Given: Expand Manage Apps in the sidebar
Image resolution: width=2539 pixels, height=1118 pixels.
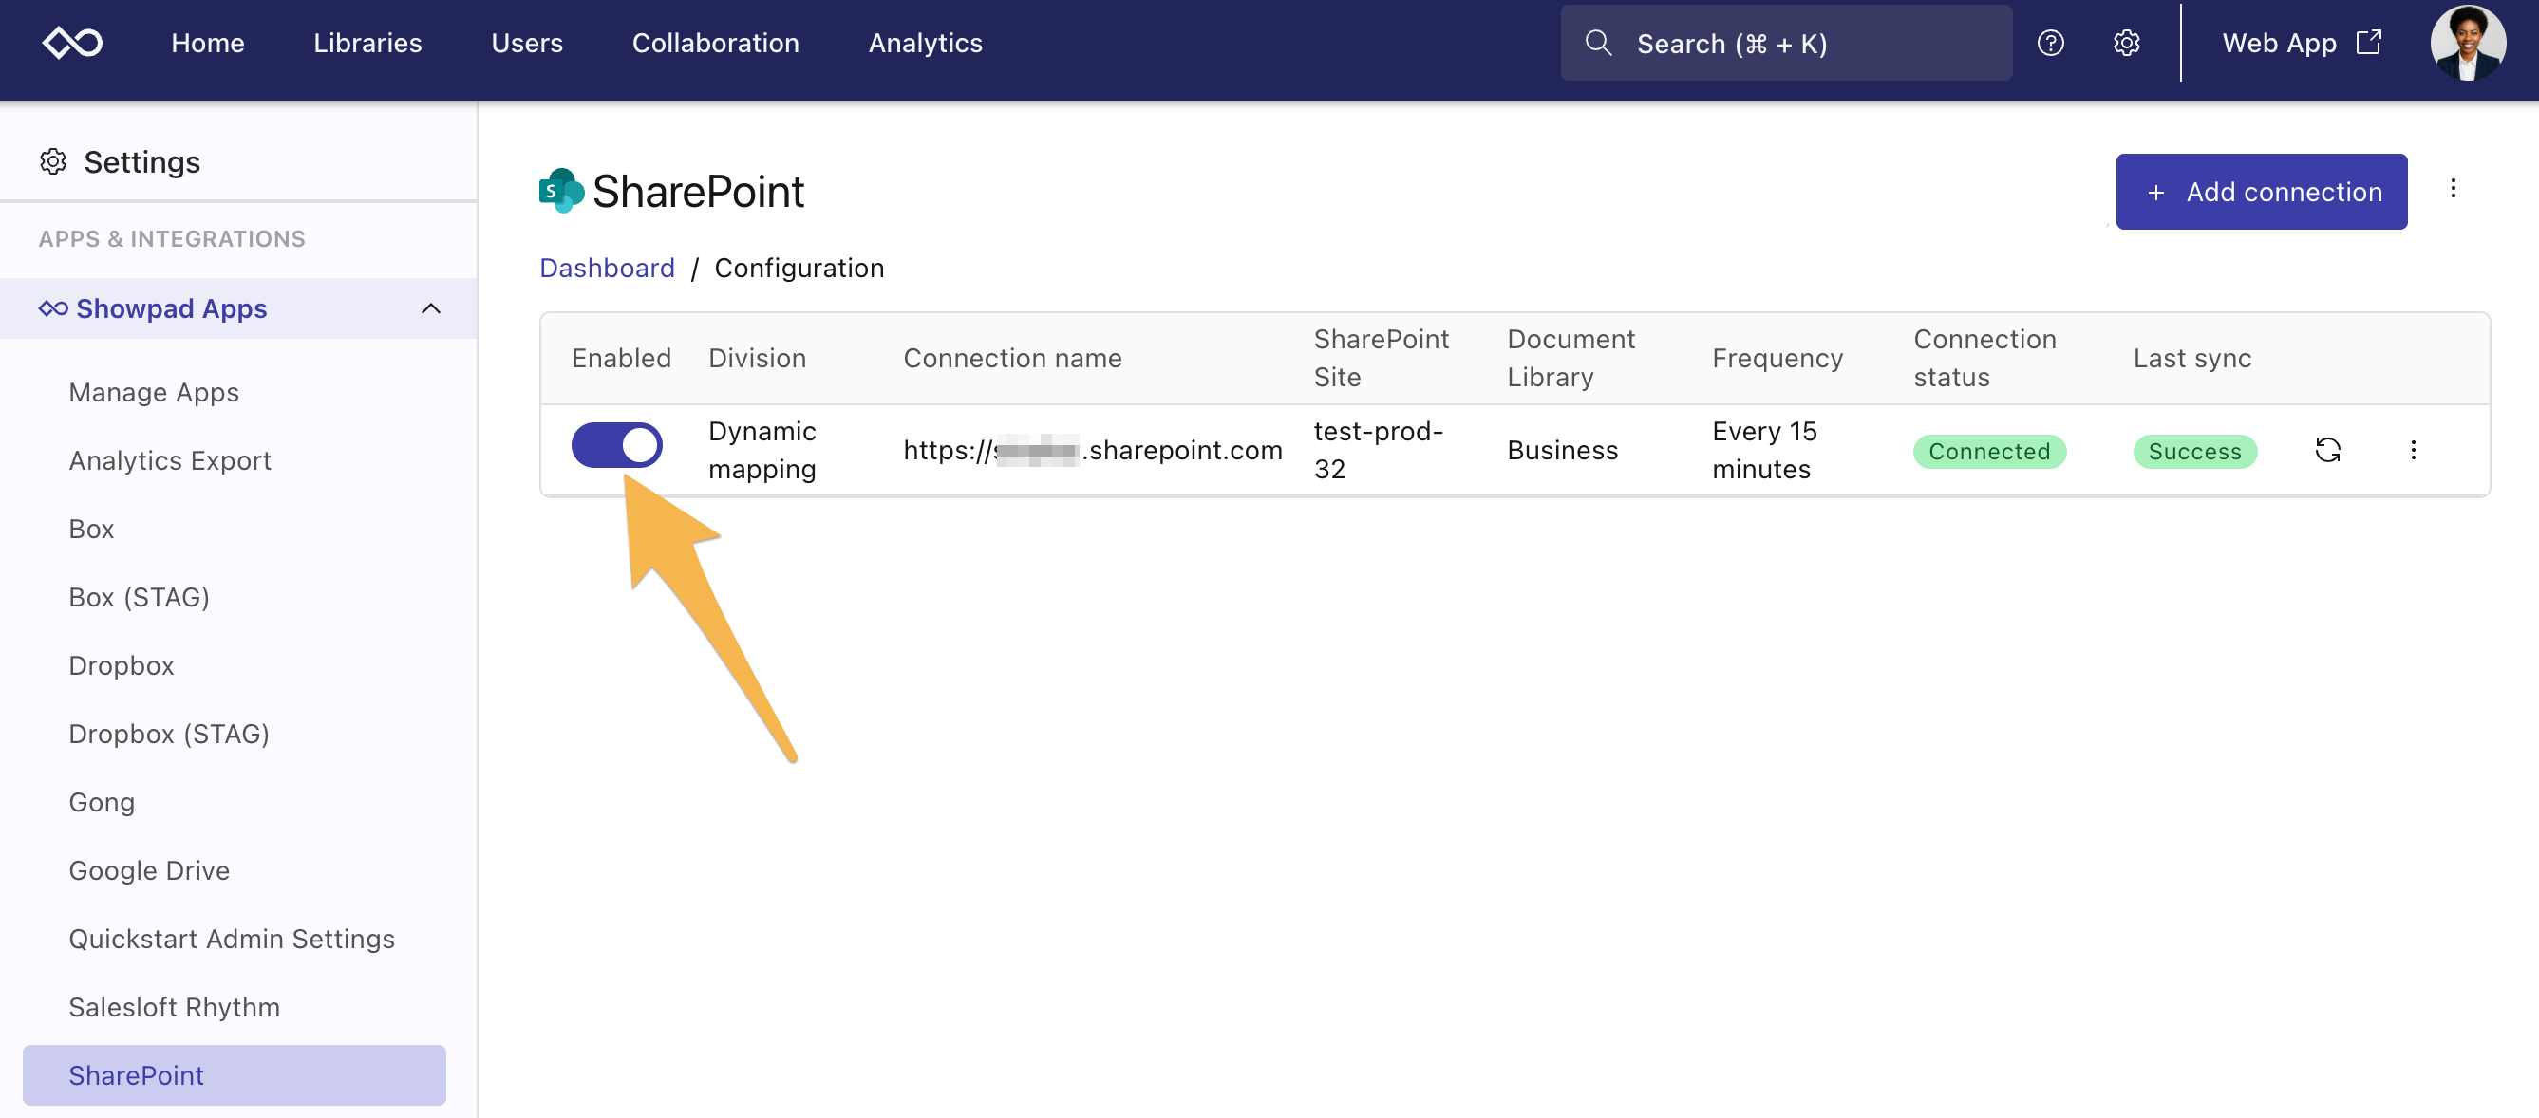Looking at the screenshot, I should [x=154, y=391].
